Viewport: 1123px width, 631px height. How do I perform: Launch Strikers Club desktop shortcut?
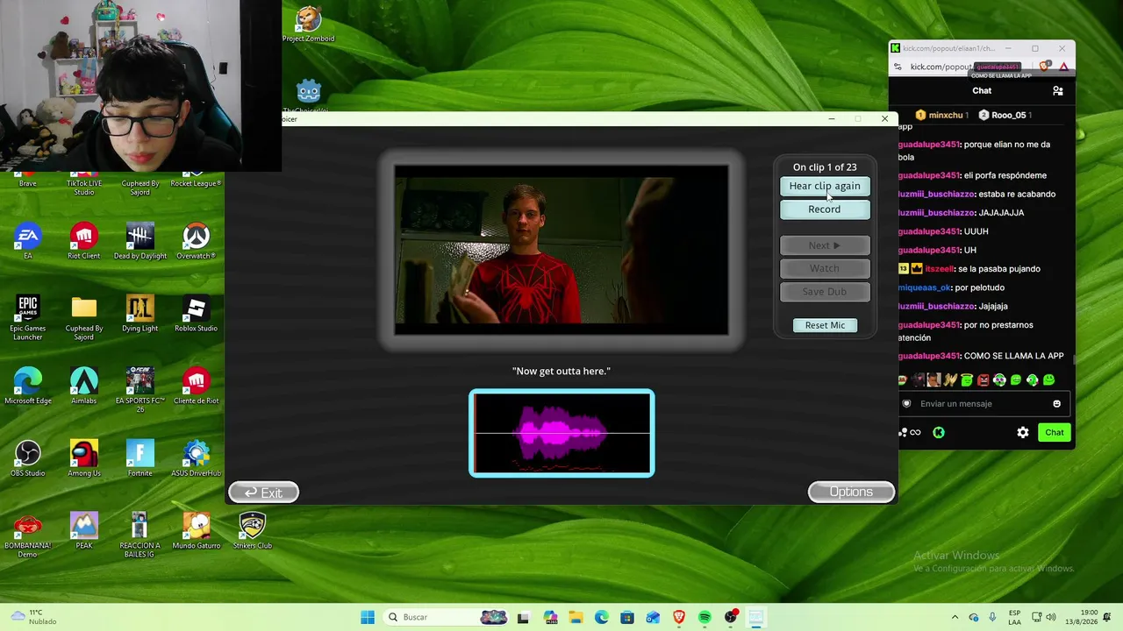pyautogui.click(x=252, y=531)
